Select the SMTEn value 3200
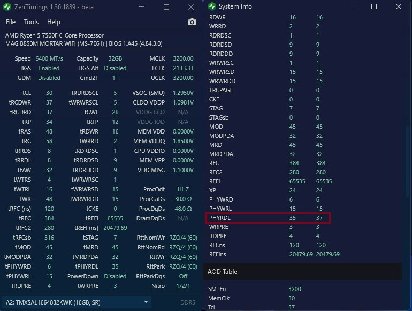The image size is (412, 311). (x=294, y=289)
